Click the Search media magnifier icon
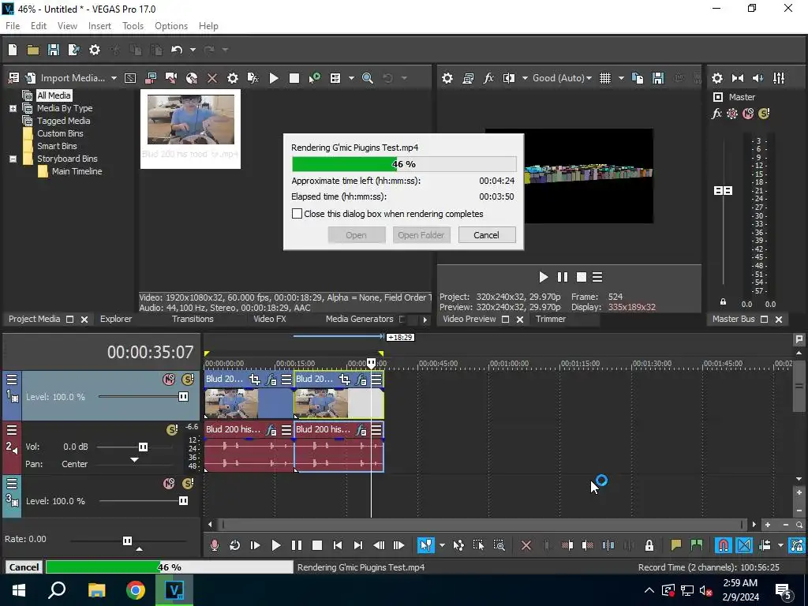Screen dimensions: 808x606 (368, 78)
